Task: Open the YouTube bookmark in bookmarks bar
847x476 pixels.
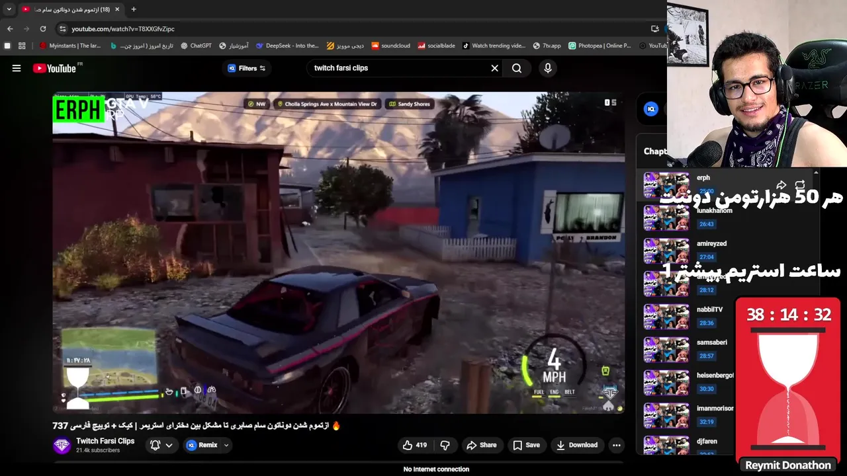Action: click(652, 46)
